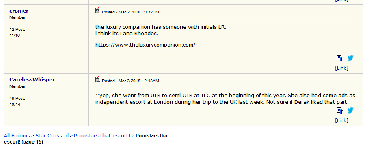Click the theluxurycompanion.com URL text
This screenshot has width=367, height=150.
145,45
